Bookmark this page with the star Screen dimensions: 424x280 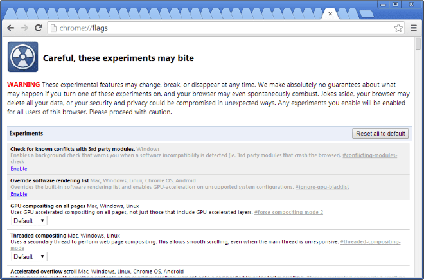pyautogui.click(x=398, y=28)
